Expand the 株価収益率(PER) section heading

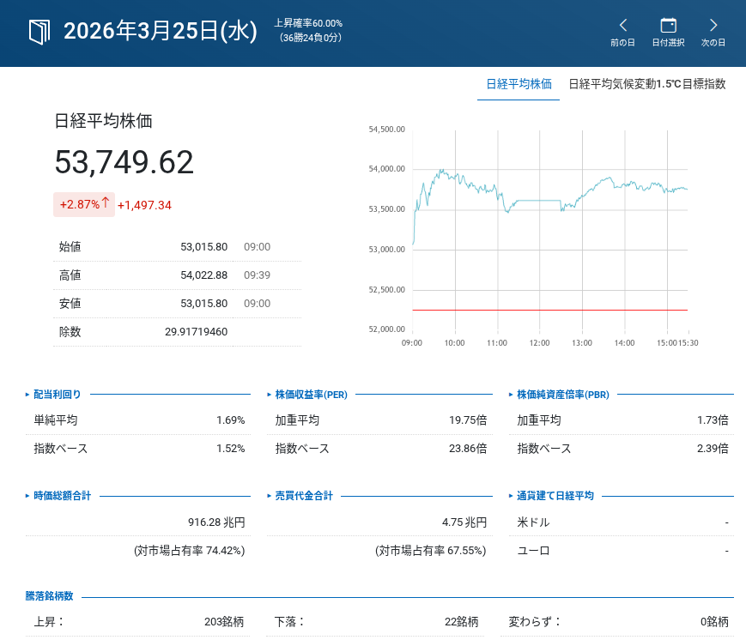[311, 395]
